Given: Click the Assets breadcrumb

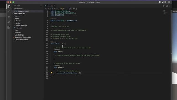Looking at the screenshot, I should 47,9.
